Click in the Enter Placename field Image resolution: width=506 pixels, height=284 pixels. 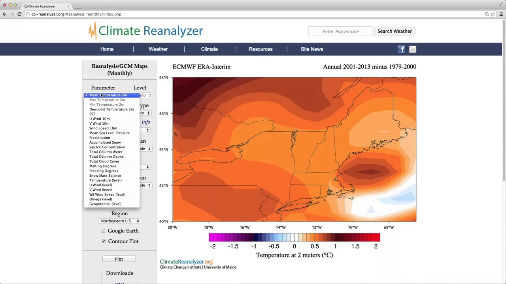[340, 31]
